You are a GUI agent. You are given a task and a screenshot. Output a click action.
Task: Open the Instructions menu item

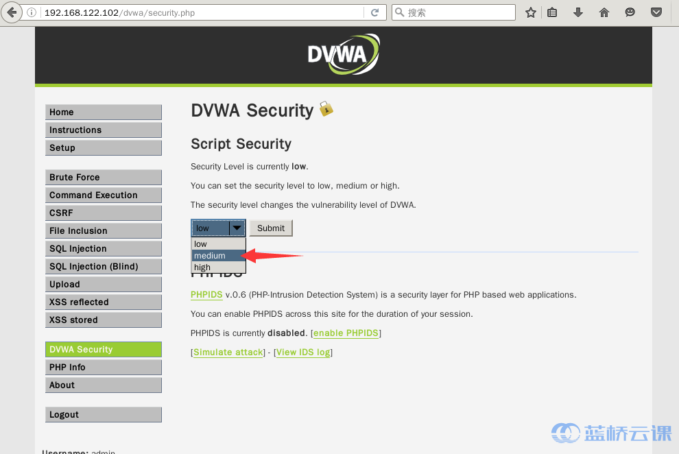104,130
